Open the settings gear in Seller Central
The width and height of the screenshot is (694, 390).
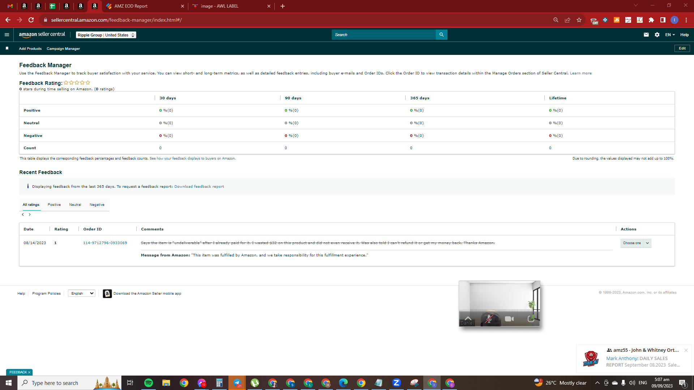657,35
